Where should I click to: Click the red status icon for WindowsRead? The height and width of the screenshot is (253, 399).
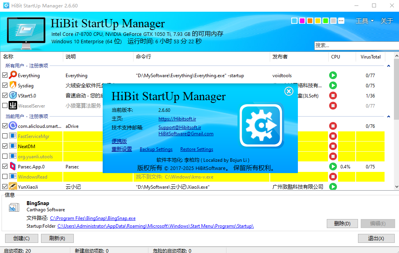click(333, 177)
